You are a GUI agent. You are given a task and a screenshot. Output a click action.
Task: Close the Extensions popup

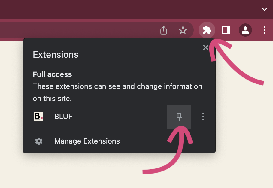click(x=205, y=47)
